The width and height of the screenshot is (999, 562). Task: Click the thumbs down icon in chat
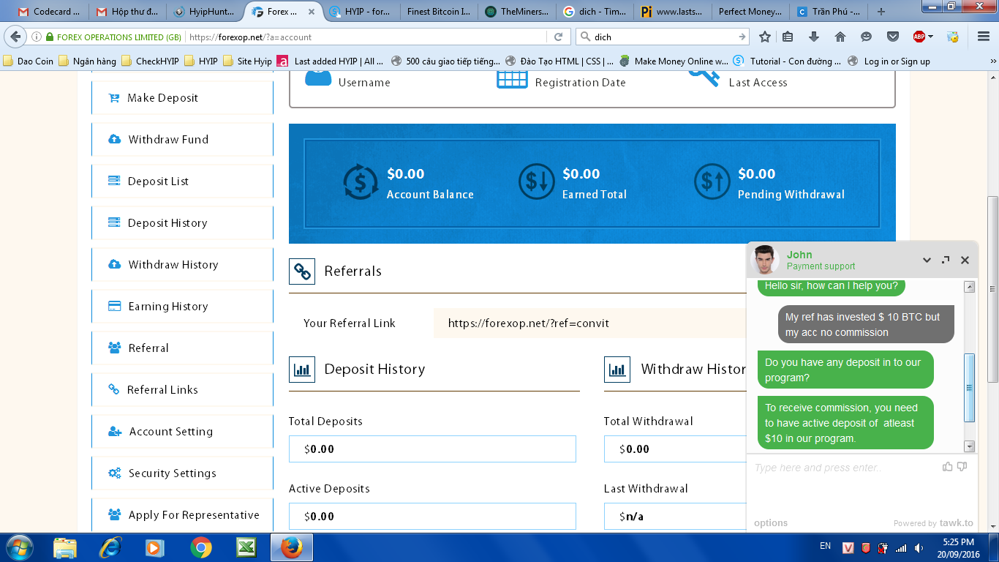(x=962, y=466)
